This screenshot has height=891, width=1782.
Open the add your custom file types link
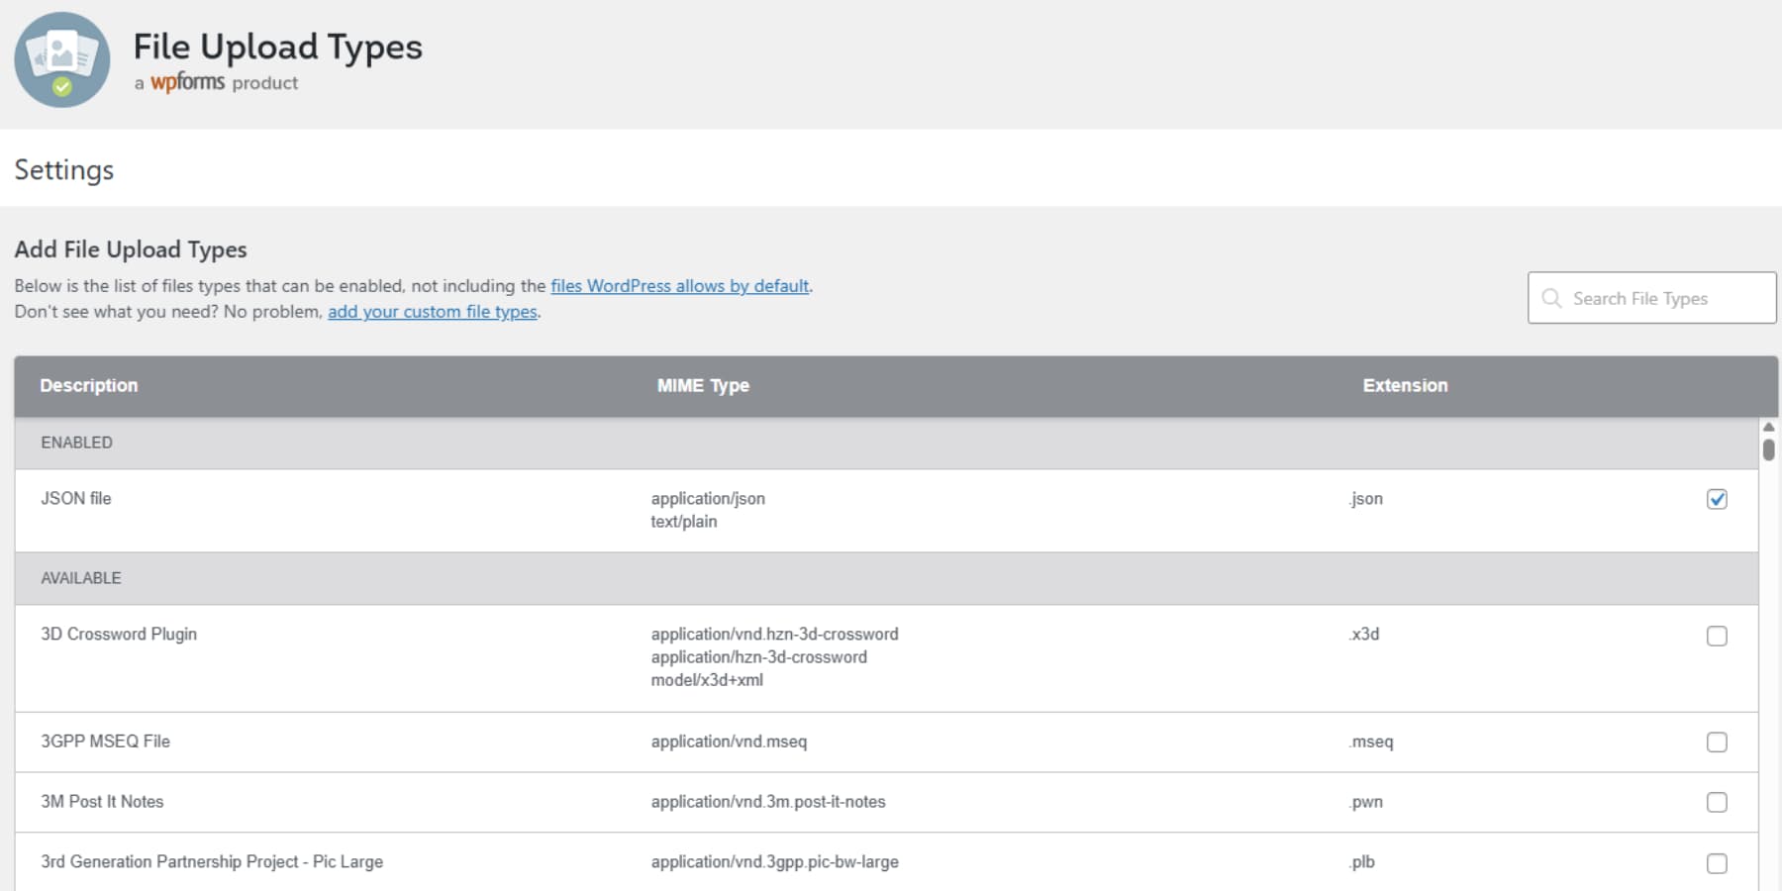pos(432,312)
